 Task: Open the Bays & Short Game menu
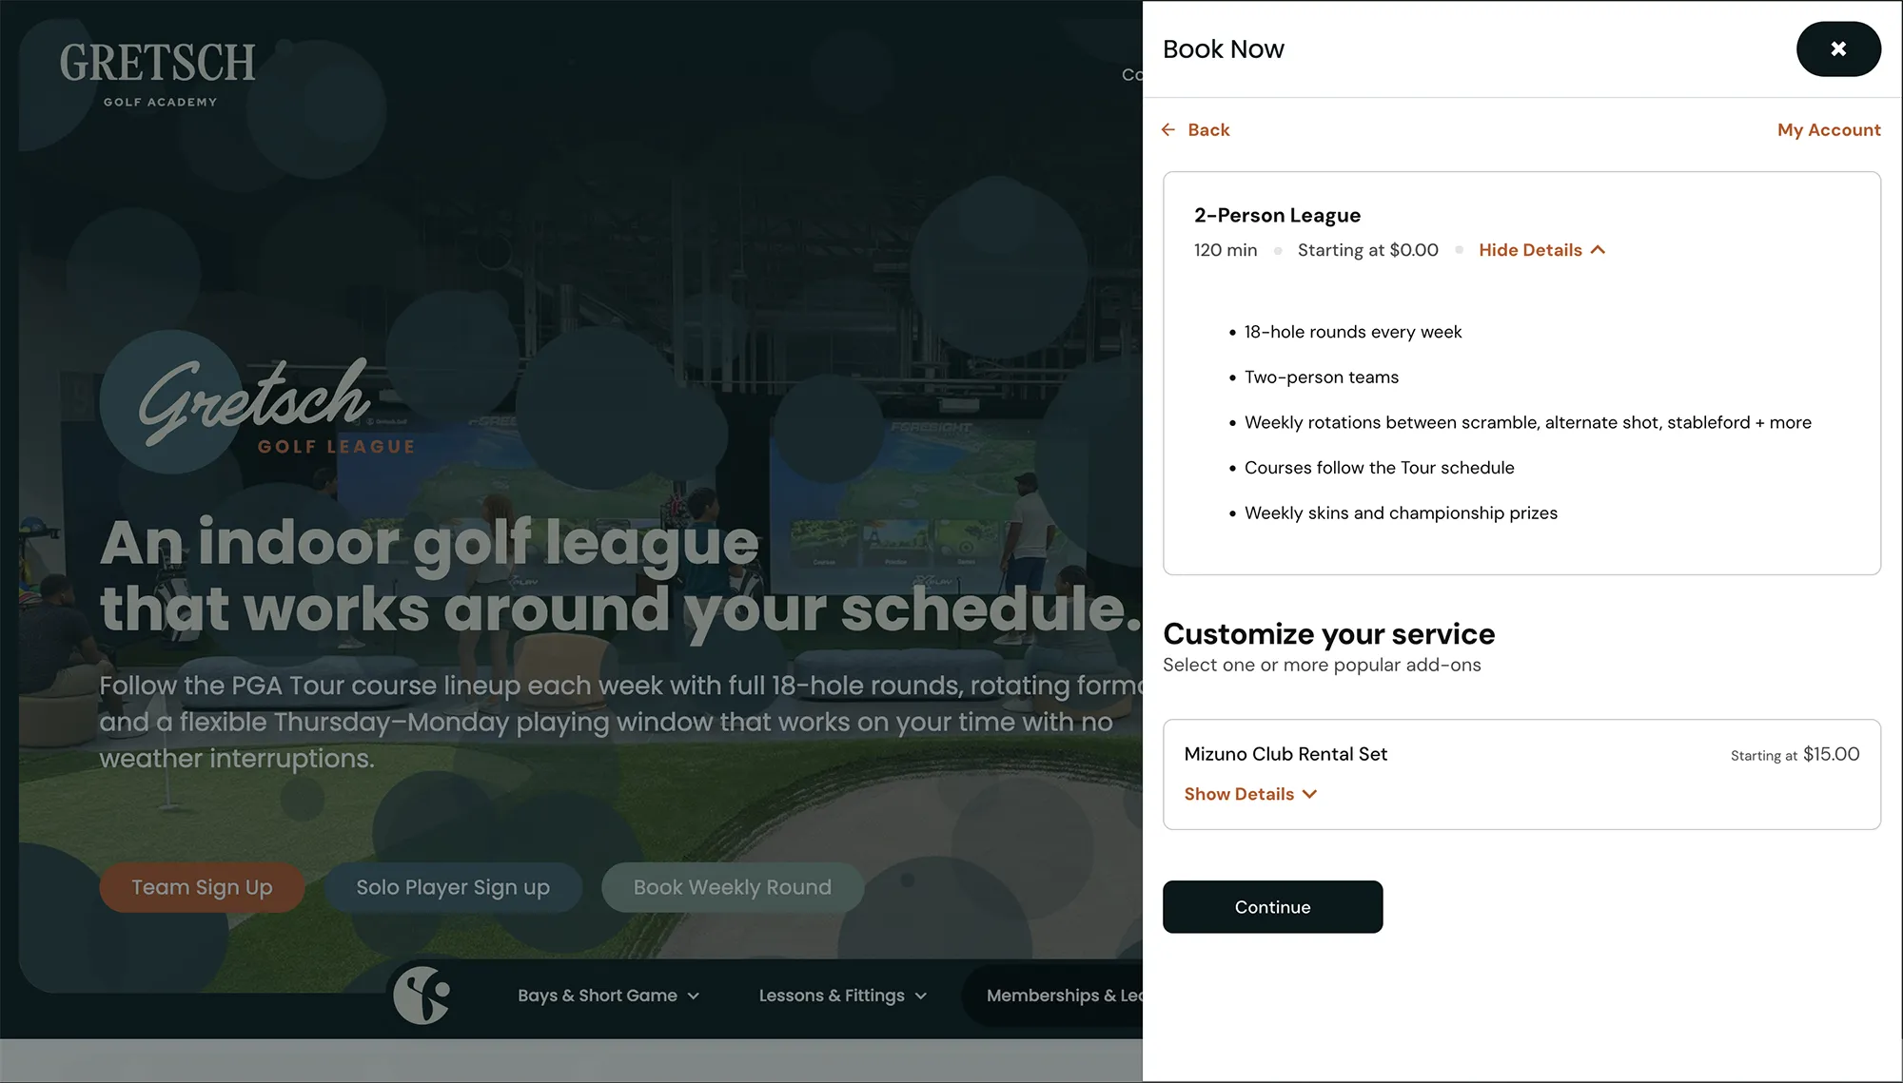pos(608,996)
